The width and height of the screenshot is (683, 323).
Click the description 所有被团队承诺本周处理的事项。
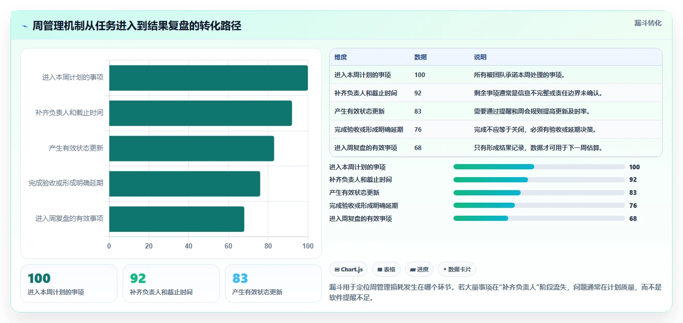519,75
